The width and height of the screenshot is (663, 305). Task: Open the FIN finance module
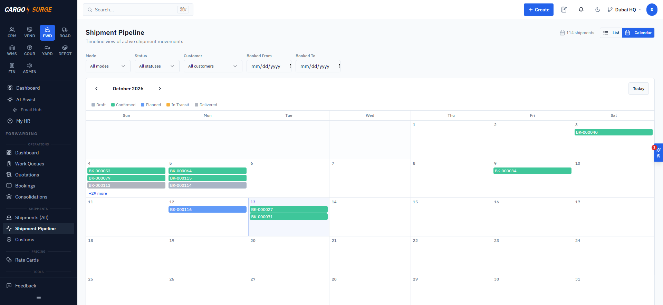point(12,68)
